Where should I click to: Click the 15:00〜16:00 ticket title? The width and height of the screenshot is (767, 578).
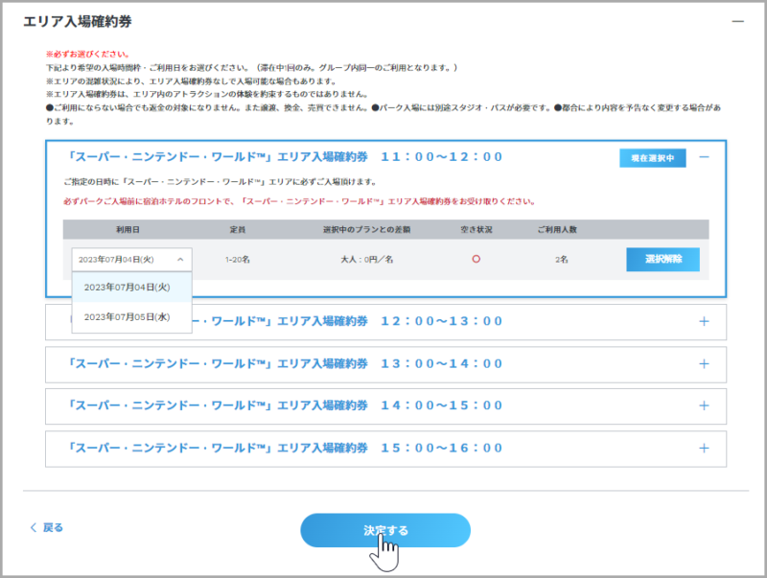point(285,448)
